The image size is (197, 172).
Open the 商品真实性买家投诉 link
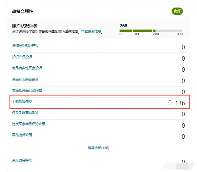pyautogui.click(x=27, y=68)
